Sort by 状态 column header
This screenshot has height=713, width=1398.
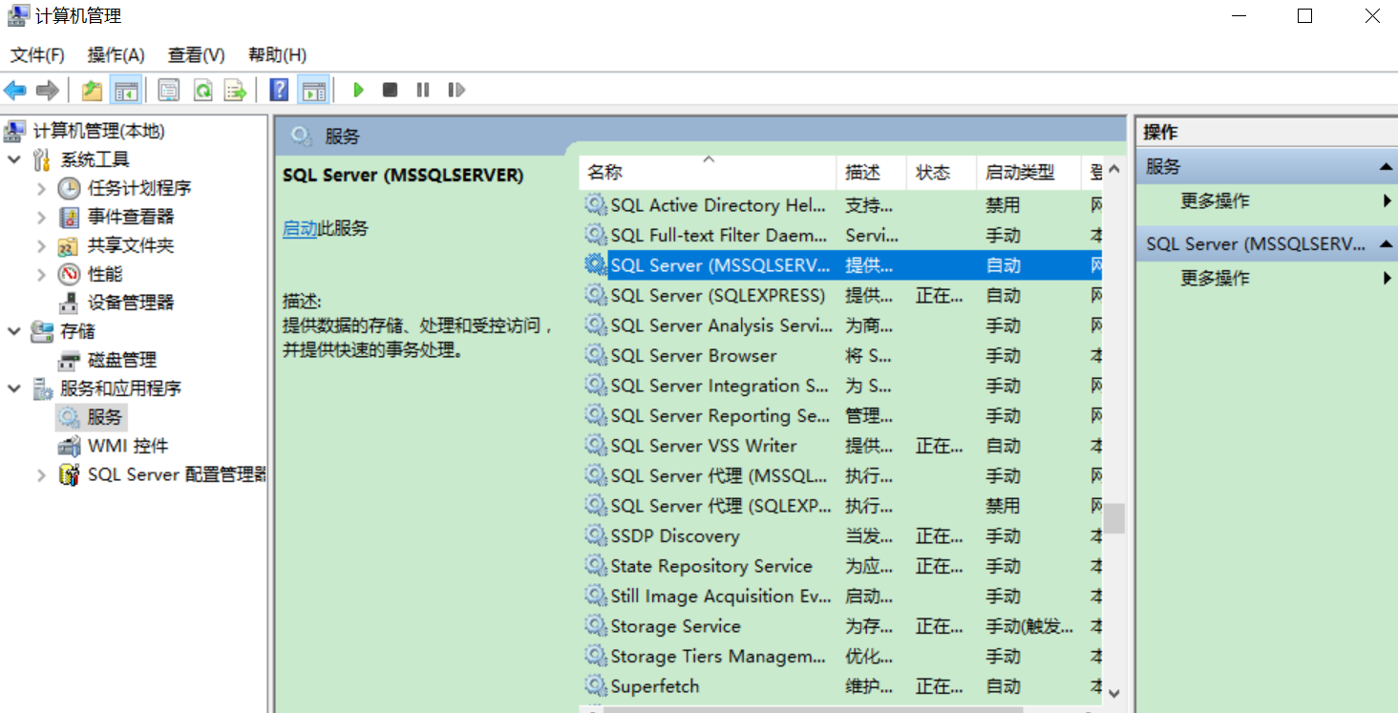[x=941, y=173]
